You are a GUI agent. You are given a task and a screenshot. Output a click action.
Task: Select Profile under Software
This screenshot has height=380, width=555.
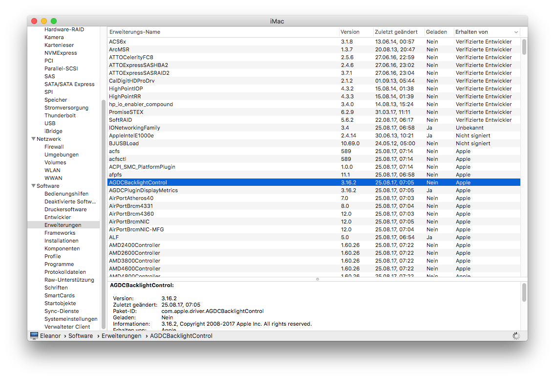(52, 256)
